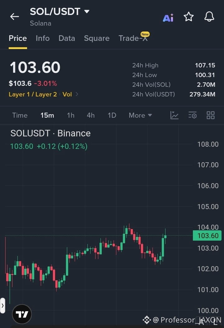The image size is (224, 328).
Task: Switch to the Info tab
Action: click(x=43, y=38)
